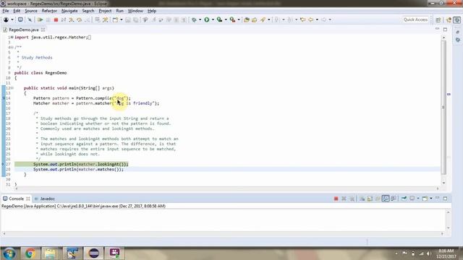The image size is (463, 260).
Task: Open File Explorer from the taskbar
Action: click(51, 253)
